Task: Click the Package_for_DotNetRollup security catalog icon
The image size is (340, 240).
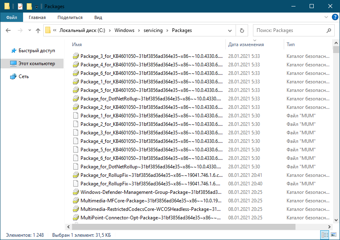Action: tap(76, 99)
